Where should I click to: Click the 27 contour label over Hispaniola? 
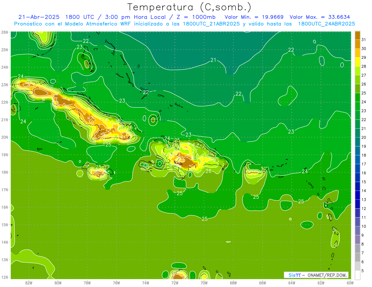pyautogui.click(x=194, y=151)
